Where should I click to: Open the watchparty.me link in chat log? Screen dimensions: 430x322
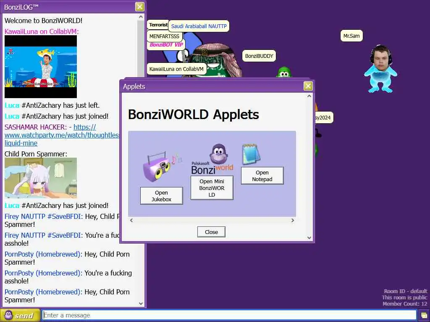[x=62, y=135]
